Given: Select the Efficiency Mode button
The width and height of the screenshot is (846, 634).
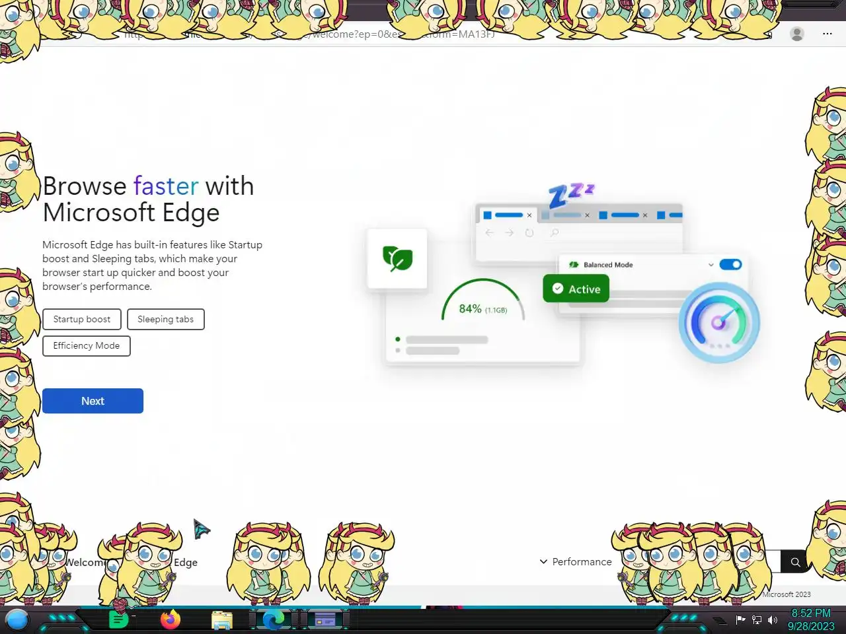Looking at the screenshot, I should (x=87, y=345).
